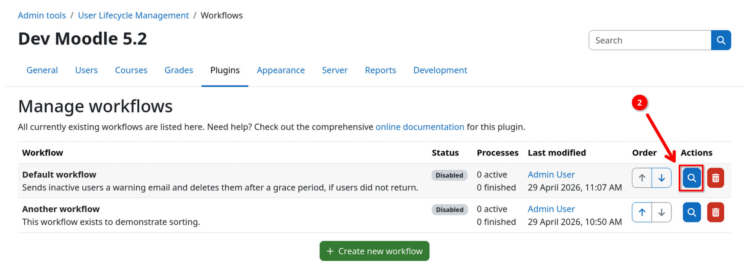The image size is (747, 269).
Task: Open the Reports tab
Action: coord(380,70)
